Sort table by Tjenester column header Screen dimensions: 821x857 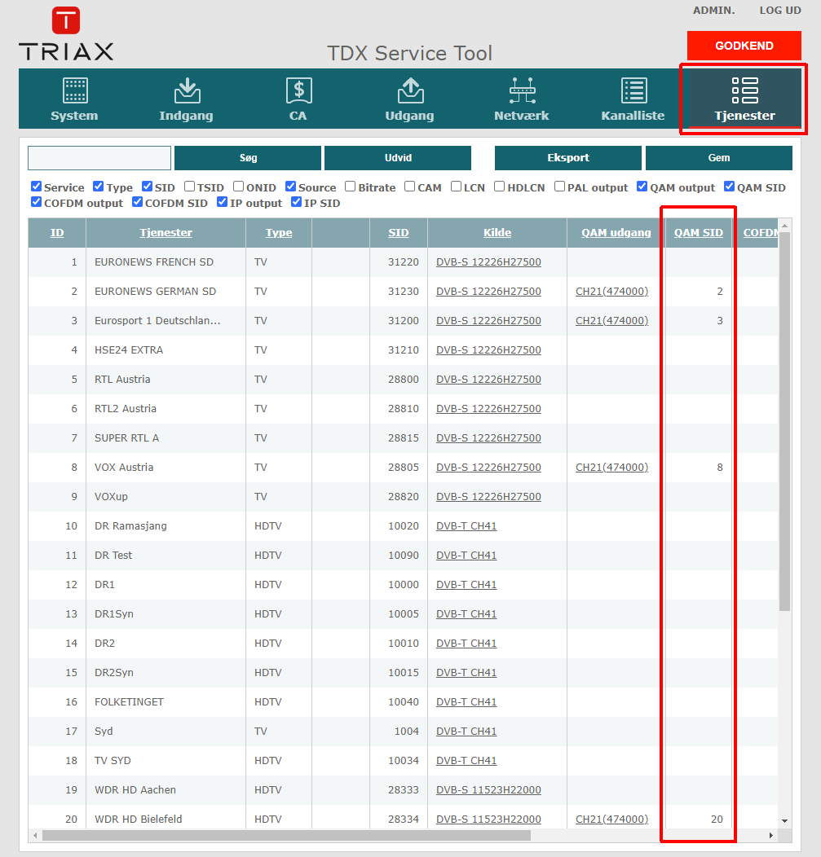click(166, 233)
